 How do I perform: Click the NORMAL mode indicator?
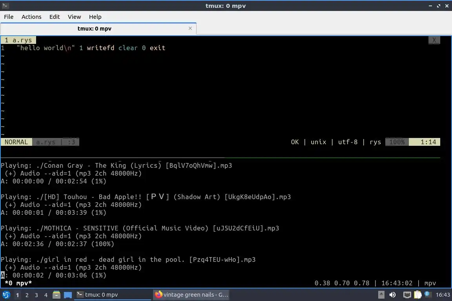[x=16, y=142]
